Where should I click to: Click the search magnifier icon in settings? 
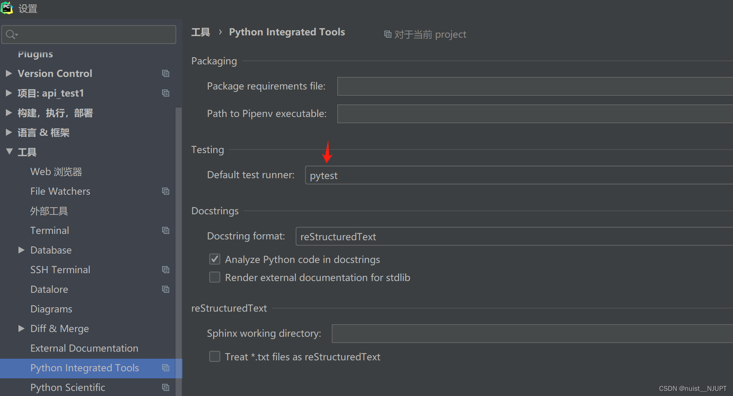coord(11,35)
